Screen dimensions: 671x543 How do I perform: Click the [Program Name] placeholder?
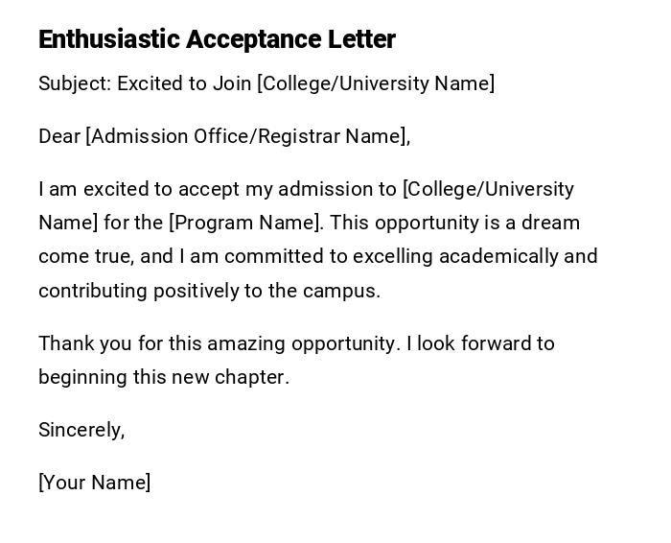pos(246,223)
